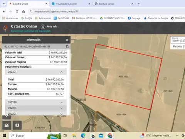Click parcel label 42230358 on map

pos(62,116)
